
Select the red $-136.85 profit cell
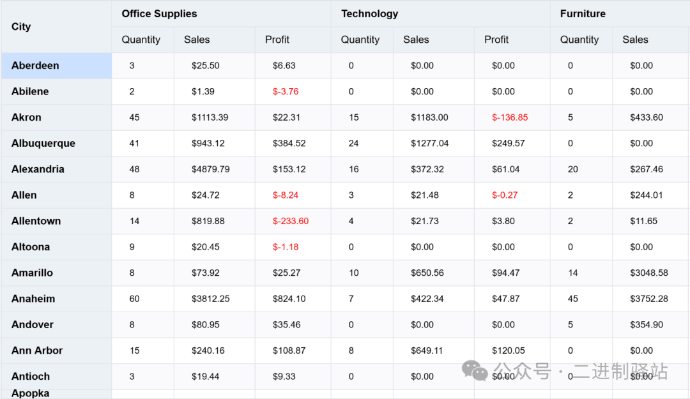coord(510,117)
